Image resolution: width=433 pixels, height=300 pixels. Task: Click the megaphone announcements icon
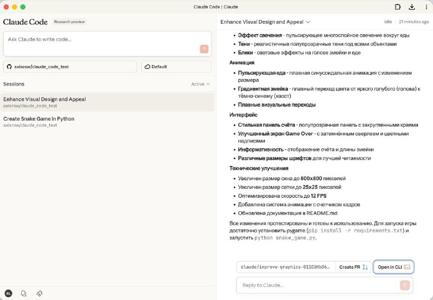tap(40, 294)
